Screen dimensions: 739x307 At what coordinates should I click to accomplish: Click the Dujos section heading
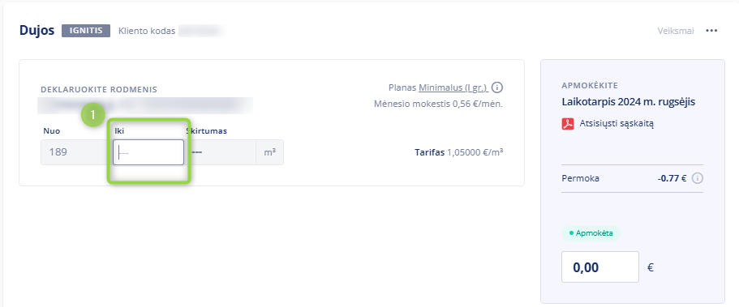pyautogui.click(x=37, y=31)
